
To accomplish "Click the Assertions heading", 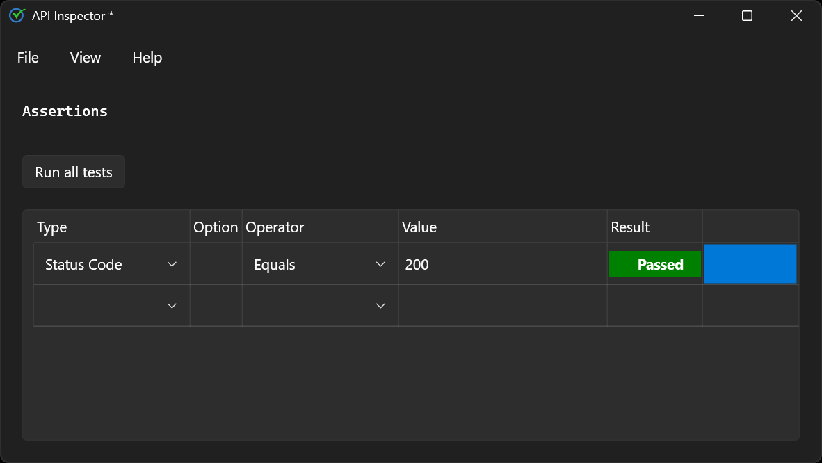I will click(65, 111).
